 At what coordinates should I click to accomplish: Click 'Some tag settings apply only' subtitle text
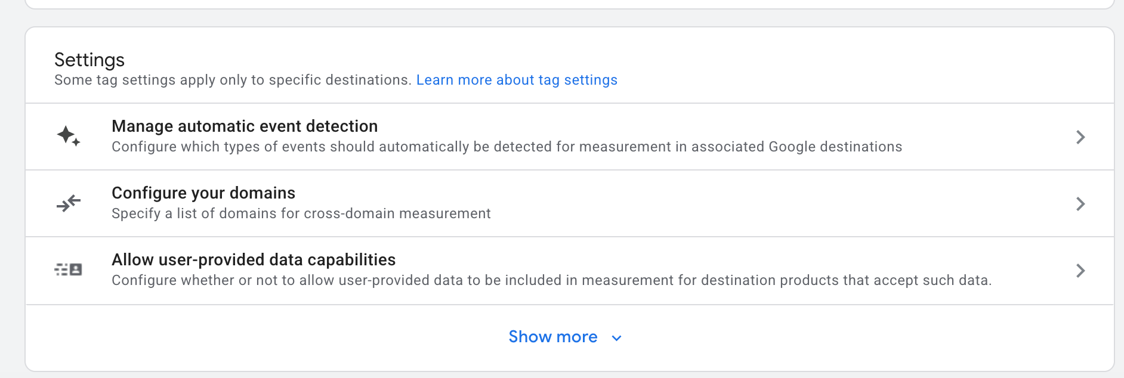coord(233,80)
